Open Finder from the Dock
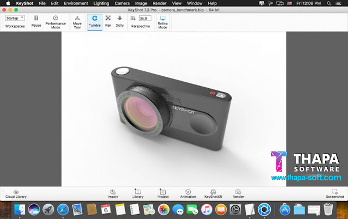Viewport: 348px width, 219px height. [20, 209]
